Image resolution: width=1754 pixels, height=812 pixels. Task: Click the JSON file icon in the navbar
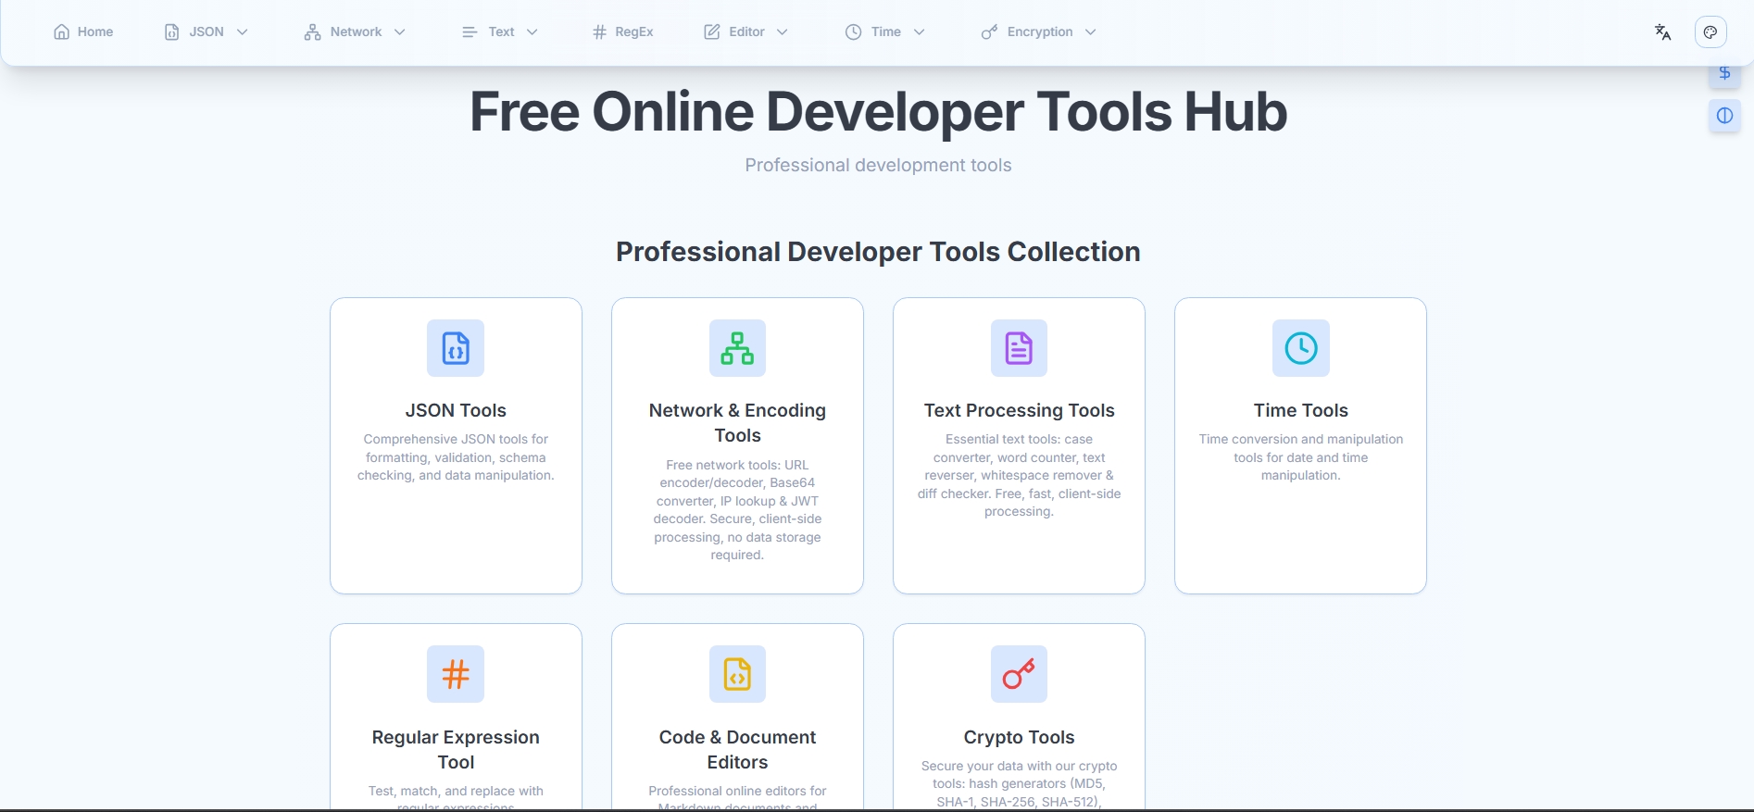tap(171, 32)
